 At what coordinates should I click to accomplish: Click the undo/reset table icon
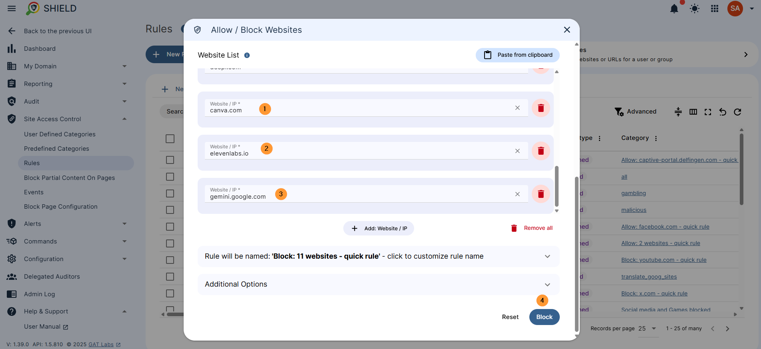tap(723, 112)
